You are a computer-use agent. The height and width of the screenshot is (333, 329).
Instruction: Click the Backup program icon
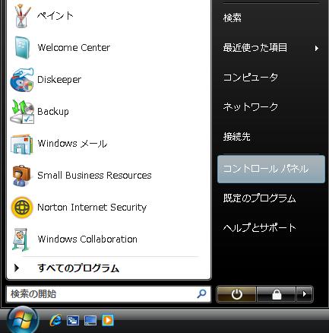click(x=22, y=112)
